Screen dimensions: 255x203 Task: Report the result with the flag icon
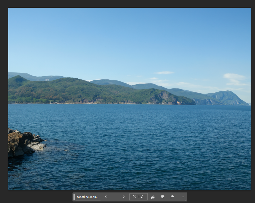click(172, 197)
